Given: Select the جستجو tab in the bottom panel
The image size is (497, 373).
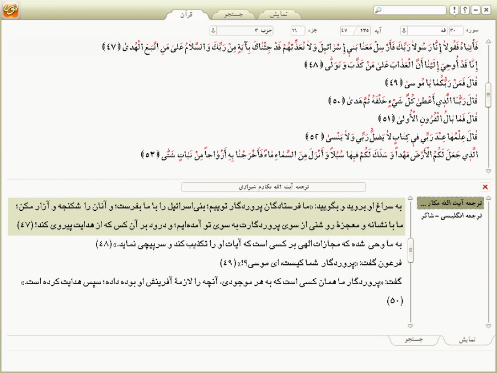Looking at the screenshot, I should (x=414, y=340).
